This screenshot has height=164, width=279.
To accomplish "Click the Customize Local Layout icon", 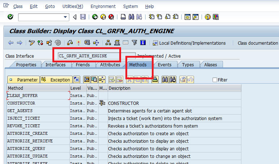I will click(x=216, y=17).
